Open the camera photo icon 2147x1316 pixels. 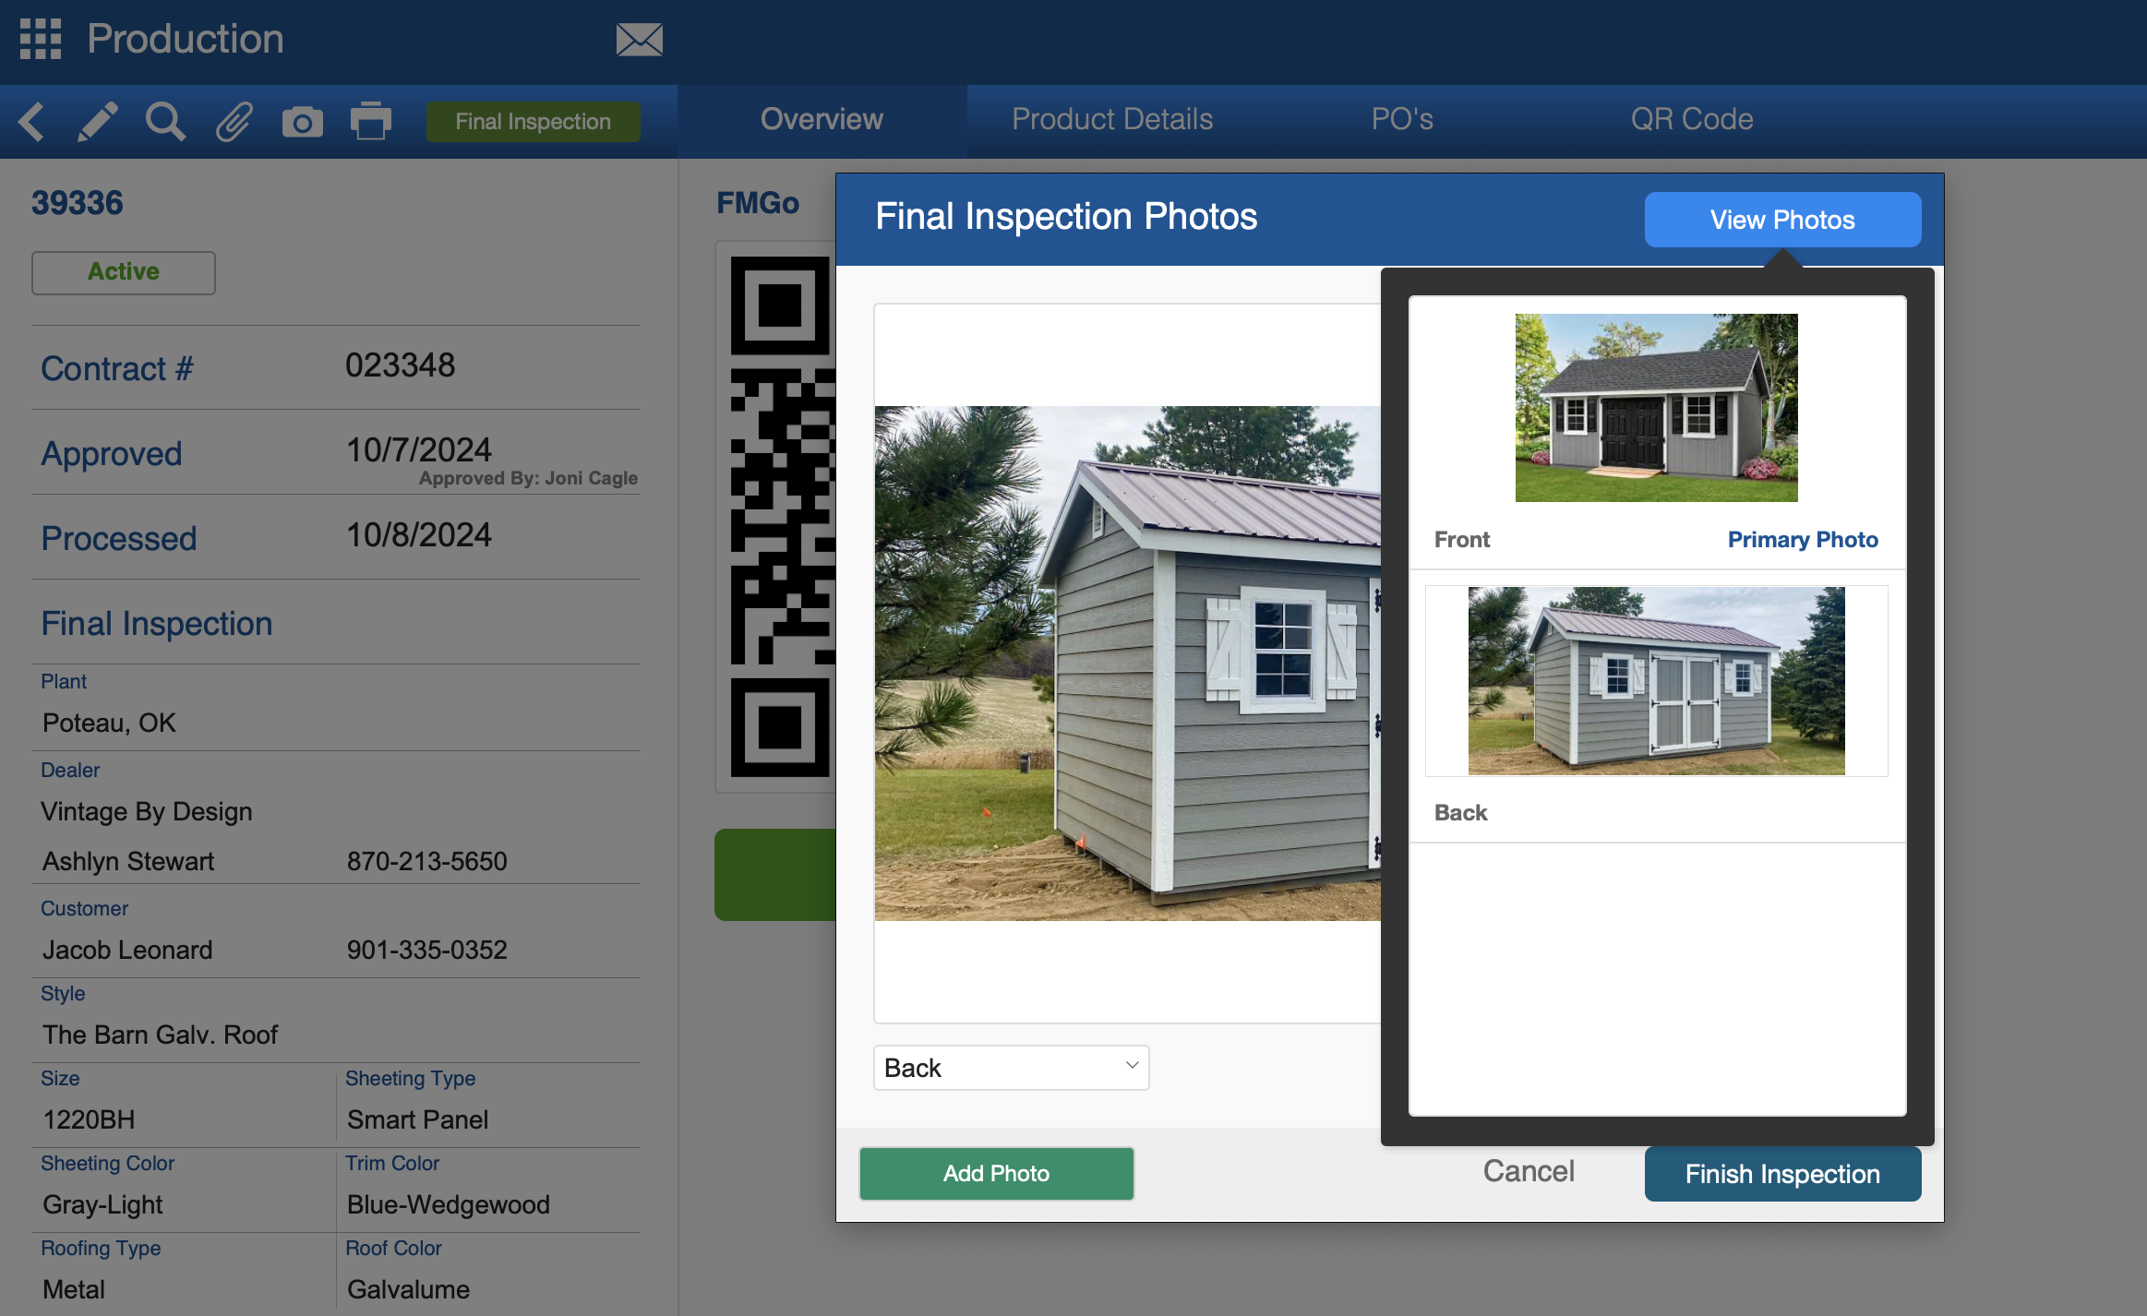pyautogui.click(x=303, y=122)
